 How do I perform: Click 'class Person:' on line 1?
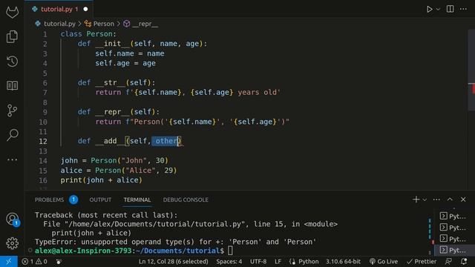(x=88, y=34)
